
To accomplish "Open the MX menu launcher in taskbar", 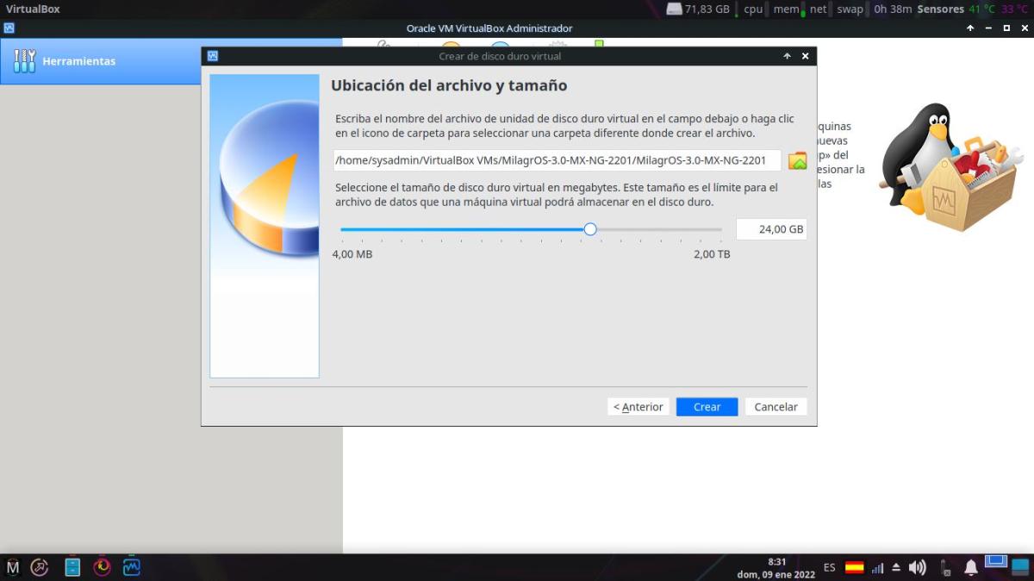I will click(x=13, y=566).
